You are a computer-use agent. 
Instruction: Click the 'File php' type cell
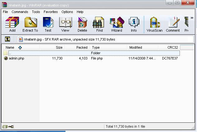97,58
